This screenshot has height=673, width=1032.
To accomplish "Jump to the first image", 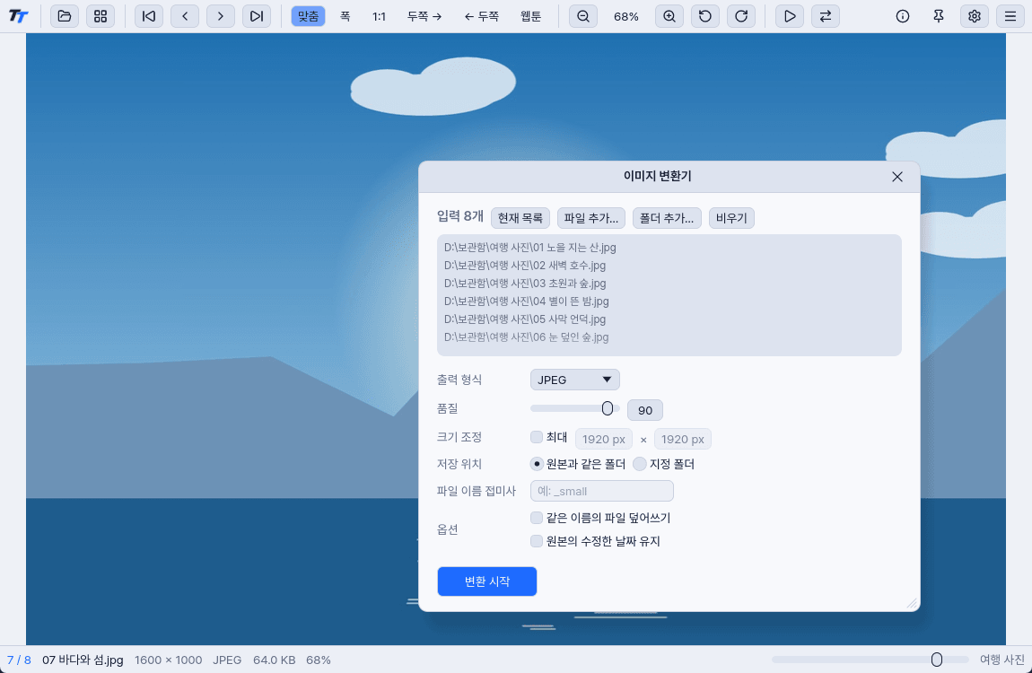I will click(x=149, y=16).
